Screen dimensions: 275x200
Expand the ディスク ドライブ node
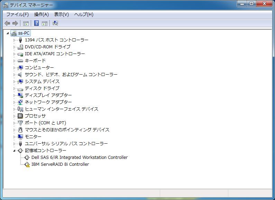tap(14, 88)
